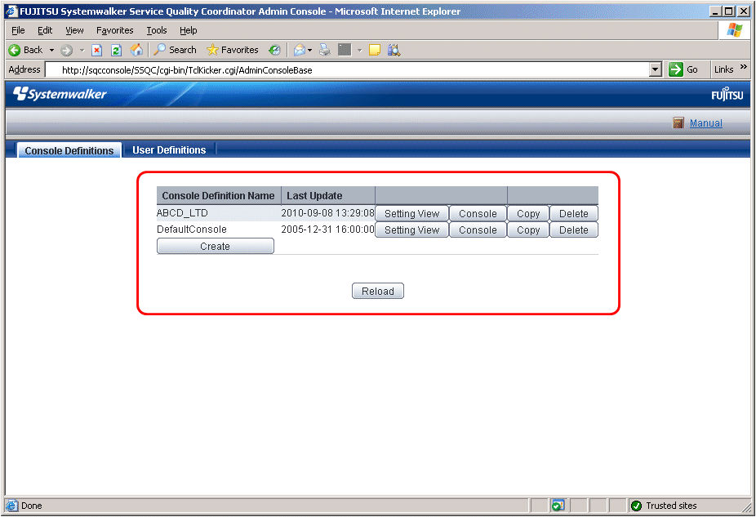
Task: Click the Last Update column header
Action: tap(328, 196)
